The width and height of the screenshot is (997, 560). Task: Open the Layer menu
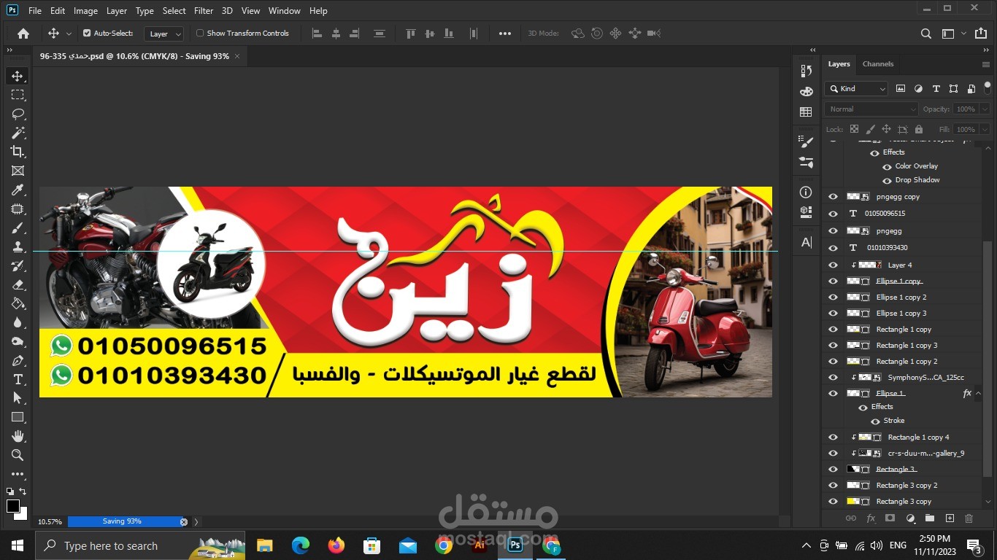(116, 11)
